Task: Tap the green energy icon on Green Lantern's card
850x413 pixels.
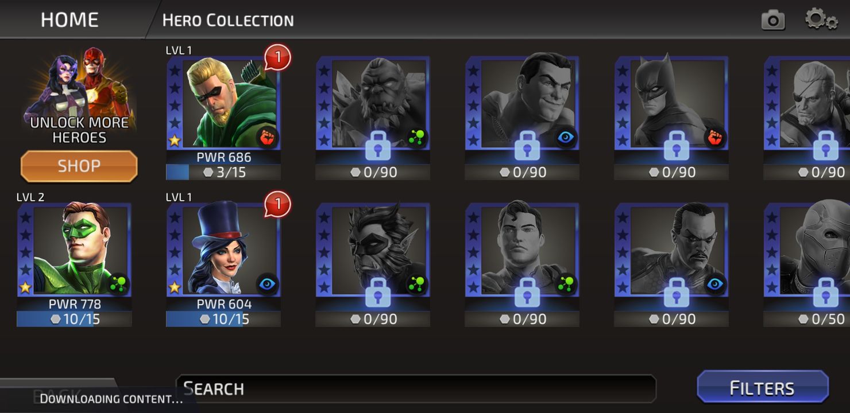Action: point(118,285)
